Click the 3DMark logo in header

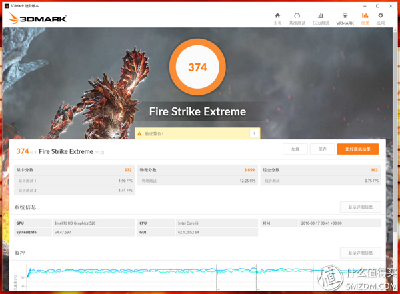(37, 19)
